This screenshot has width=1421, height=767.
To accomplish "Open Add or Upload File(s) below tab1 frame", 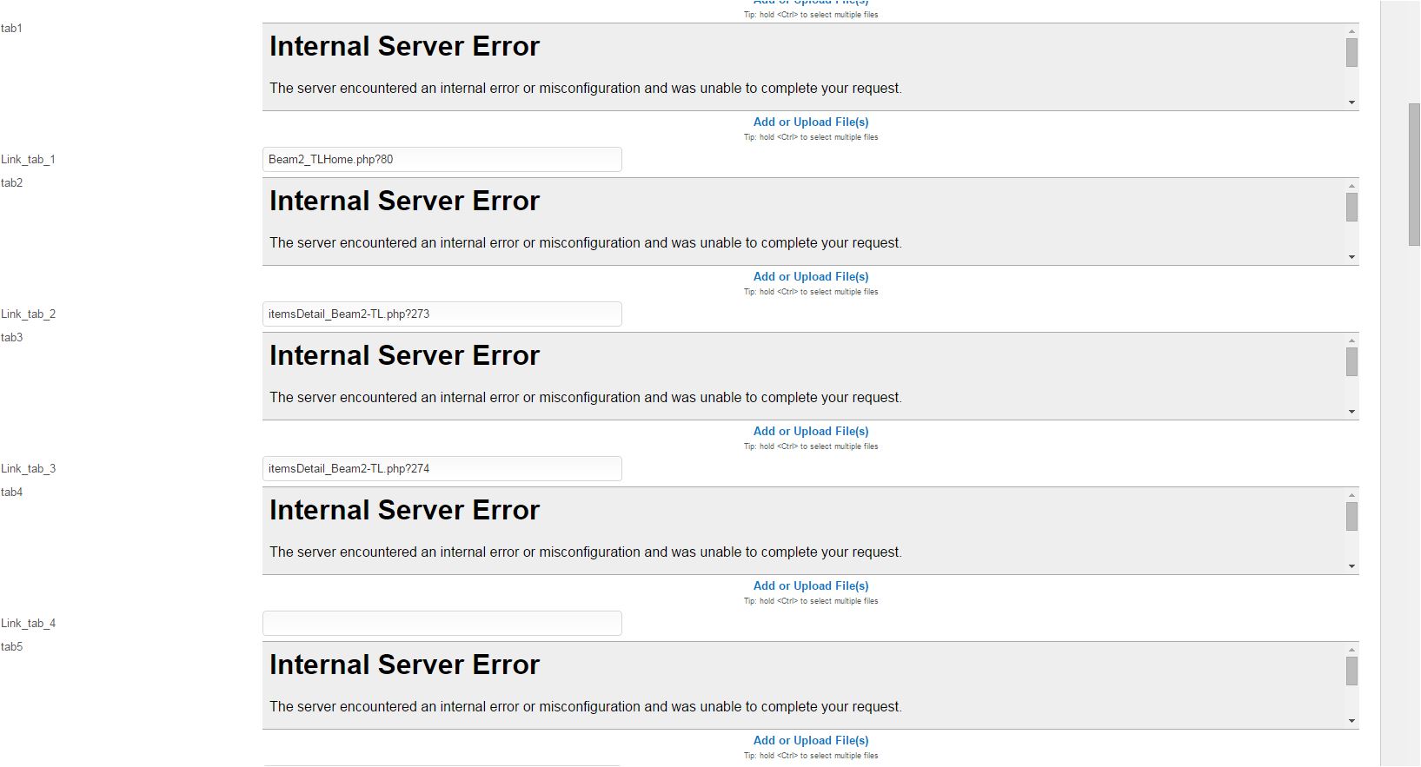I will 810,122.
